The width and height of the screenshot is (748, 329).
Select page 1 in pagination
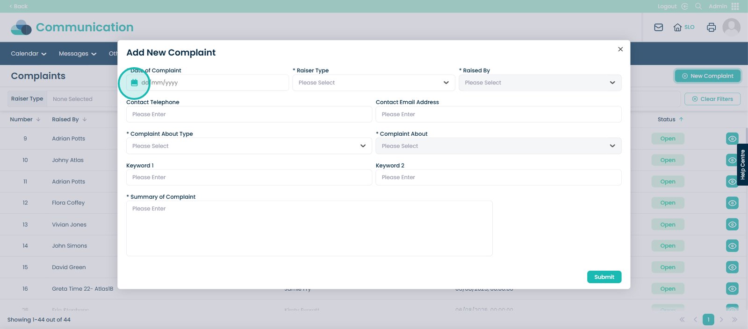pyautogui.click(x=708, y=320)
